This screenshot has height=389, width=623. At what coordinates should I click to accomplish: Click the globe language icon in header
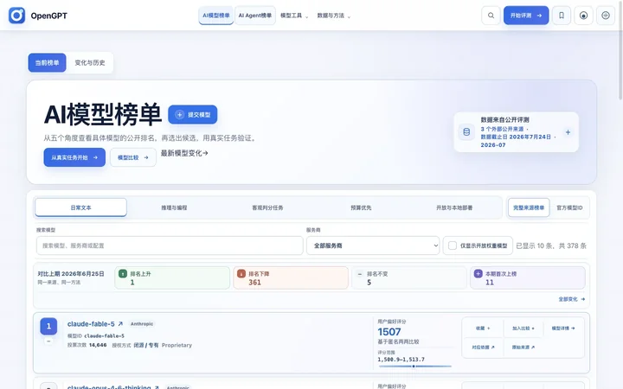(x=606, y=16)
